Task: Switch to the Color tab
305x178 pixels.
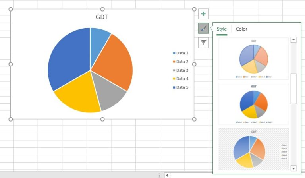Action: (241, 29)
